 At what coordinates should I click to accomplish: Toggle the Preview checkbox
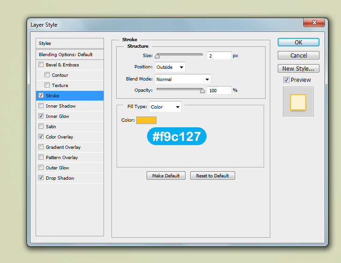pyautogui.click(x=286, y=80)
